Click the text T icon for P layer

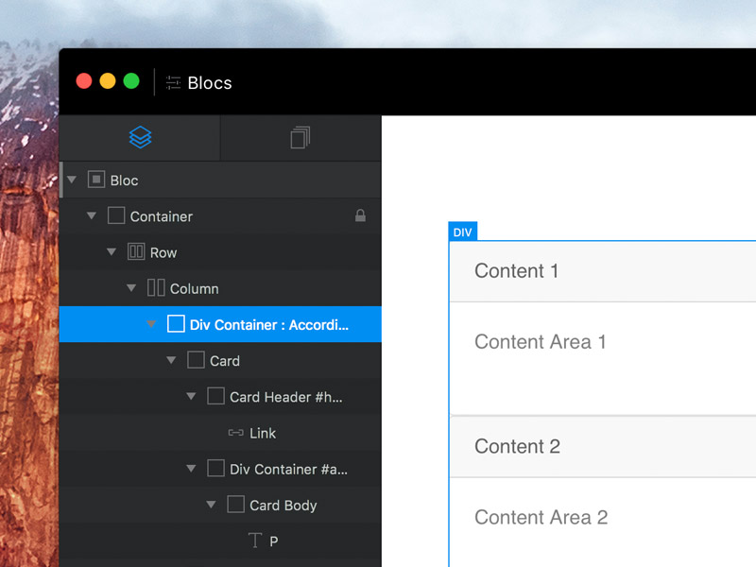tap(255, 541)
